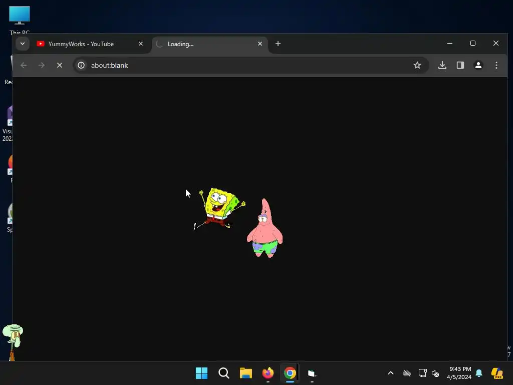
Task: Open the taskbar icon right of Chrome
Action: click(x=312, y=373)
